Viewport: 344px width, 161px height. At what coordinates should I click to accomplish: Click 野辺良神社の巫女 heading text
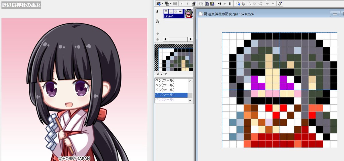21,5
